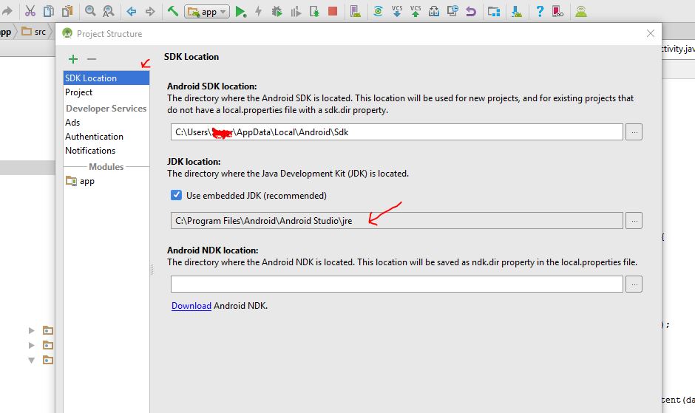Click the Profile app icon
The height and width of the screenshot is (413, 695).
296,12
